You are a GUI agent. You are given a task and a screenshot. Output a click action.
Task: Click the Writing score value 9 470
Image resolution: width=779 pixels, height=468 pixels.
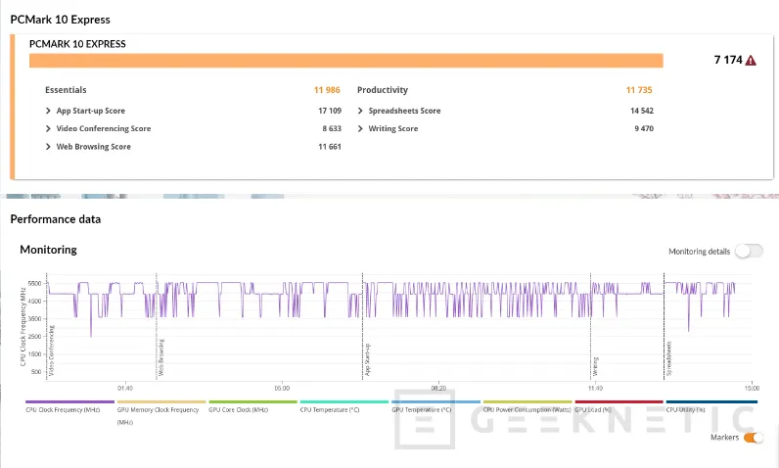(644, 128)
